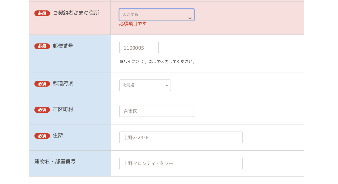The width and height of the screenshot is (338, 184).
Task: Click the 住所 label text
Action: click(x=58, y=136)
